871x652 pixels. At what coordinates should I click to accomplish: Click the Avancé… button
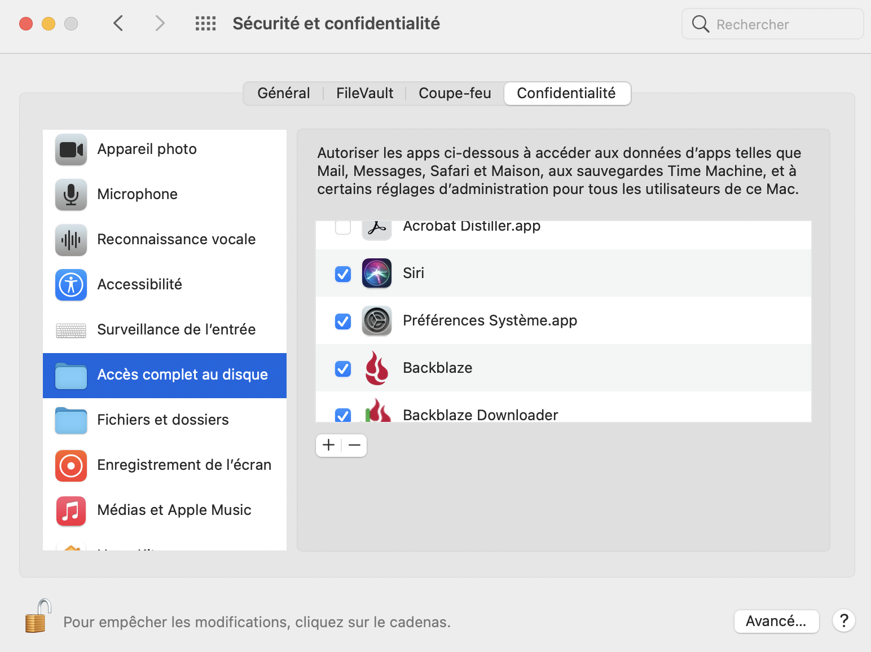776,622
